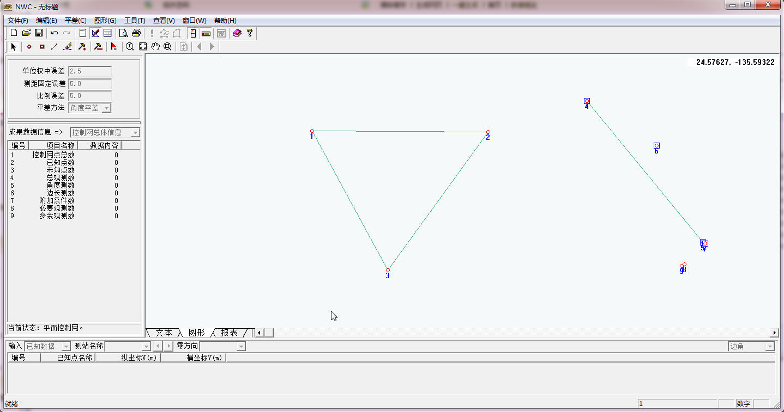Image resolution: width=784 pixels, height=412 pixels.
Task: Switch to the 文本 tab
Action: (164, 333)
